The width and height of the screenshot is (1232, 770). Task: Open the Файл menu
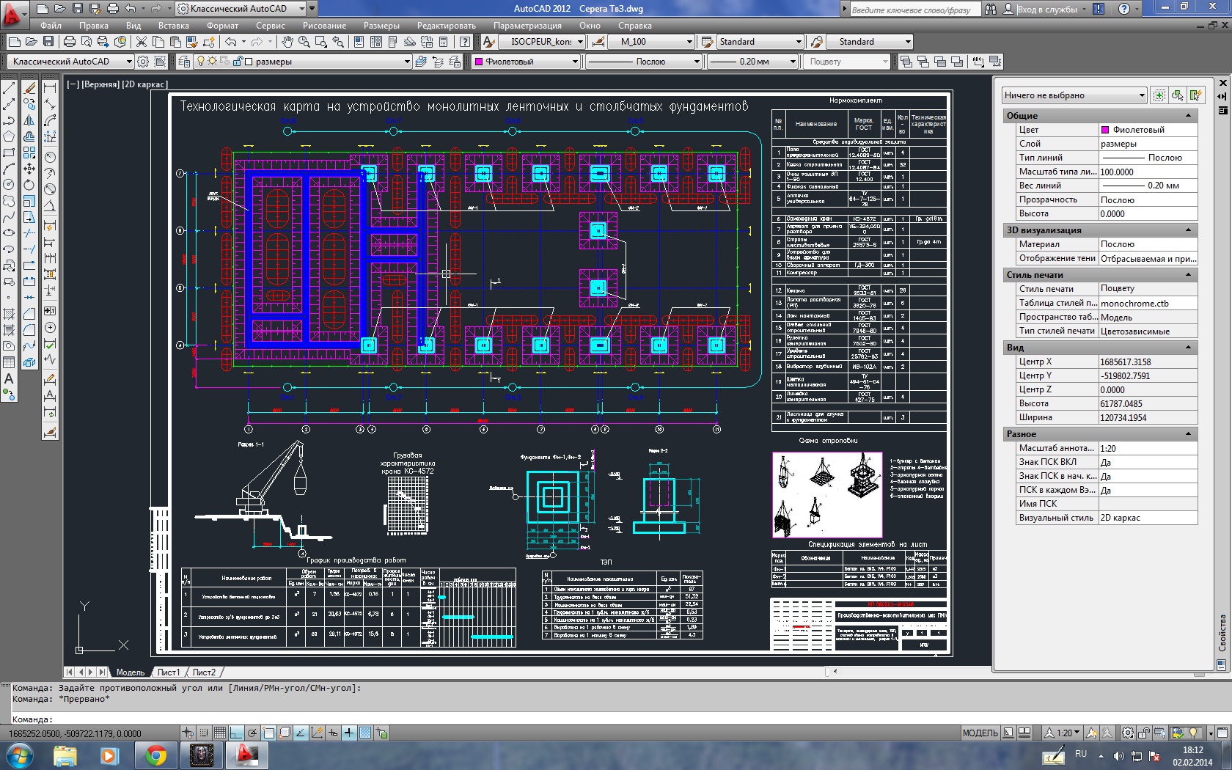point(51,26)
